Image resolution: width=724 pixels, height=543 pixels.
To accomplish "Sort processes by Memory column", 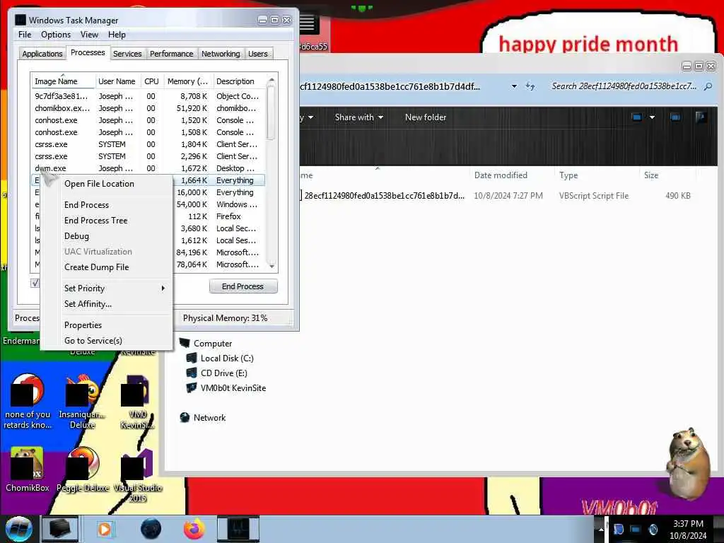I will (x=188, y=81).
